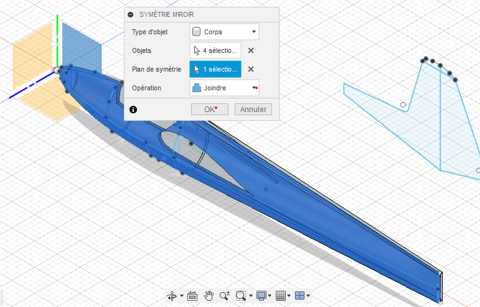480x307 pixels.
Task: Select the Zoom Window magnifier tool
Action: (x=241, y=296)
